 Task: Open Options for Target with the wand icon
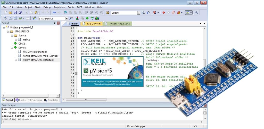pos(71,18)
